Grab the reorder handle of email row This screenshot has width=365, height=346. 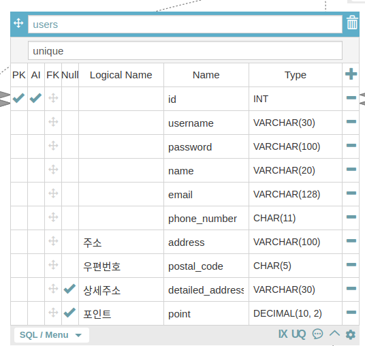(x=53, y=193)
